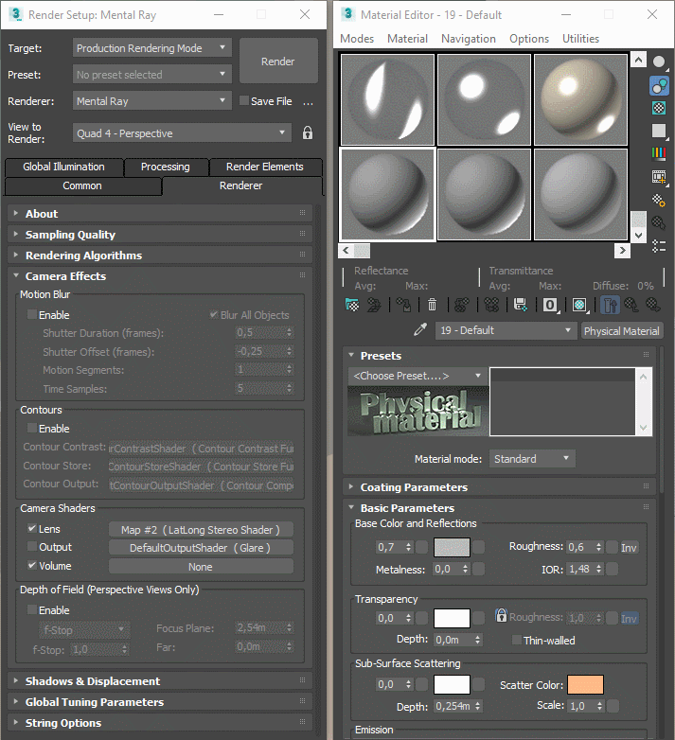The width and height of the screenshot is (675, 740).
Task: Switch to the Global Illumination tab
Action: coord(64,167)
